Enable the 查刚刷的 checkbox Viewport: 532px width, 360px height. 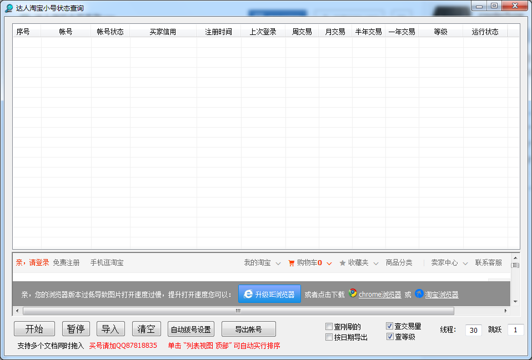[329, 327]
